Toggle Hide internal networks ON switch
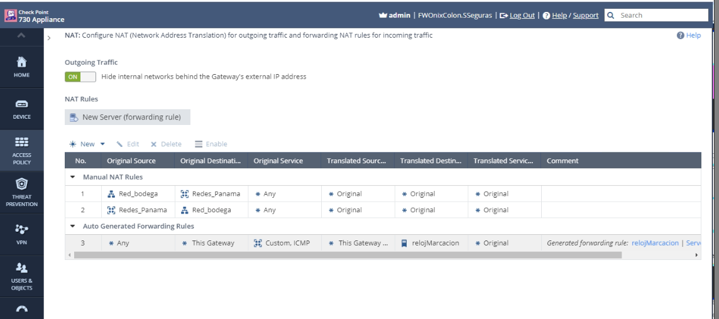The width and height of the screenshot is (719, 319). coord(80,77)
